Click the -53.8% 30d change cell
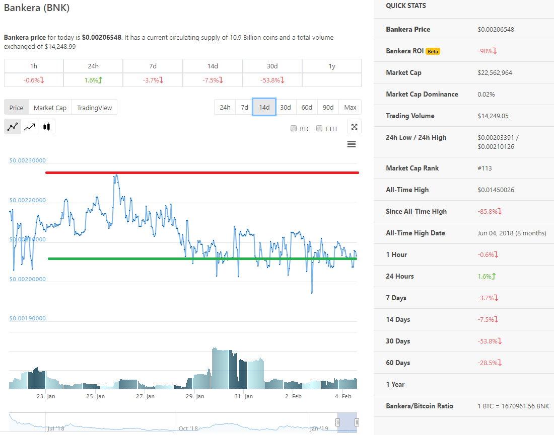This screenshot has height=435, width=554. point(272,80)
